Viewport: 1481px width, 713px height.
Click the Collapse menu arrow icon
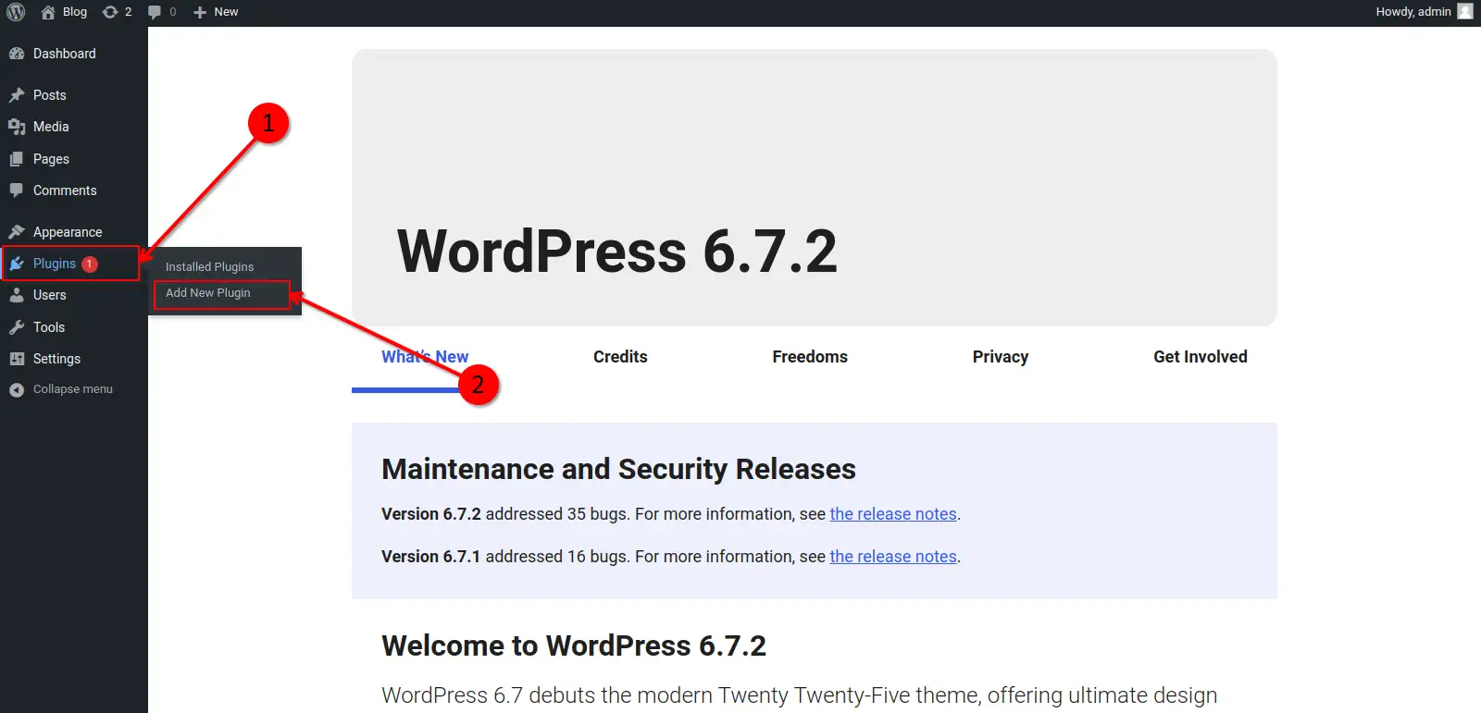pyautogui.click(x=17, y=389)
